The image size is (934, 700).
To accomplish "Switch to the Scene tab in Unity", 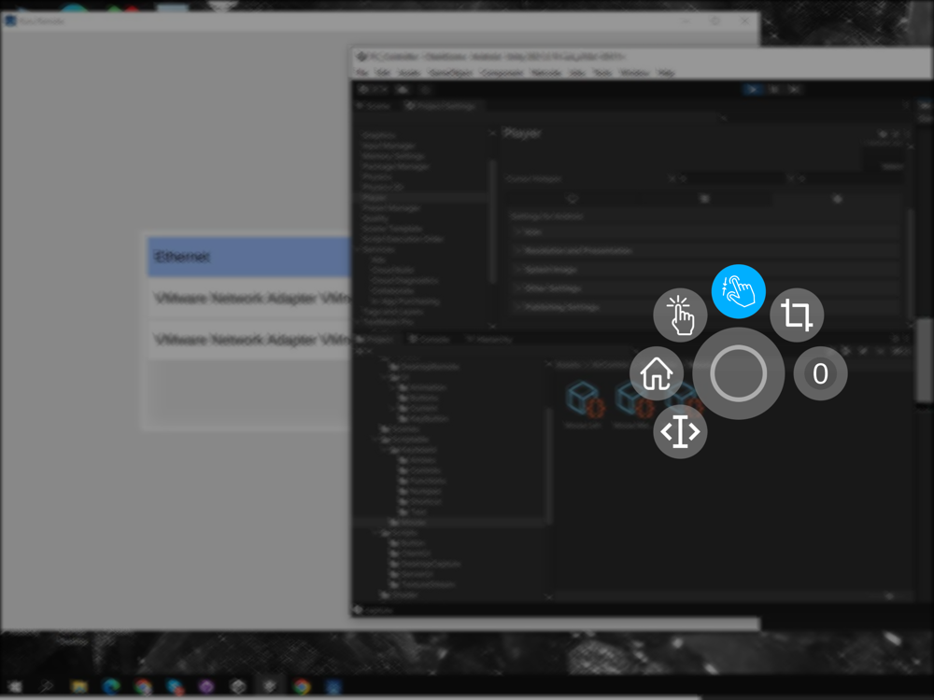I will (x=374, y=106).
